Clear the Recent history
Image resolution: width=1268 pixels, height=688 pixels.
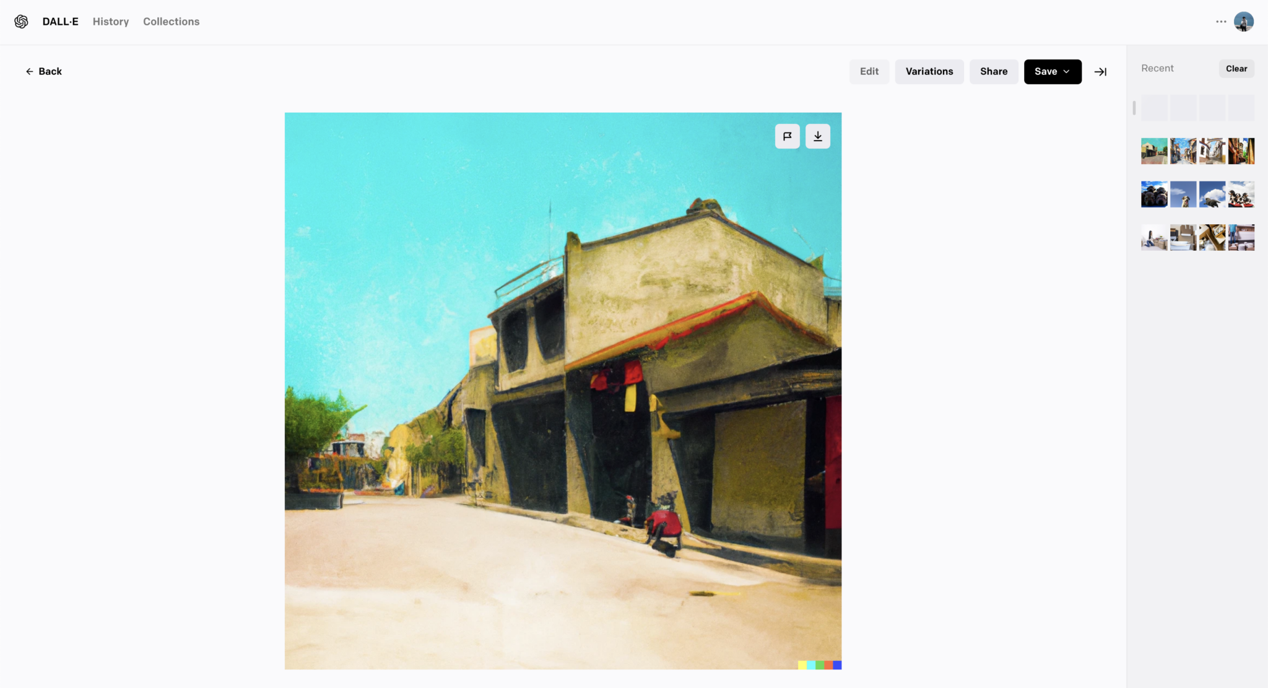(x=1236, y=69)
